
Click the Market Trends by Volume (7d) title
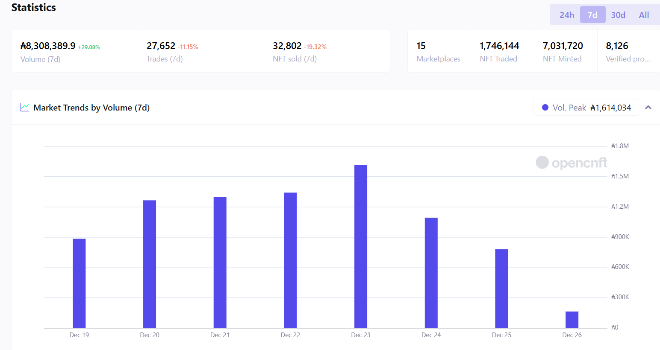point(91,108)
